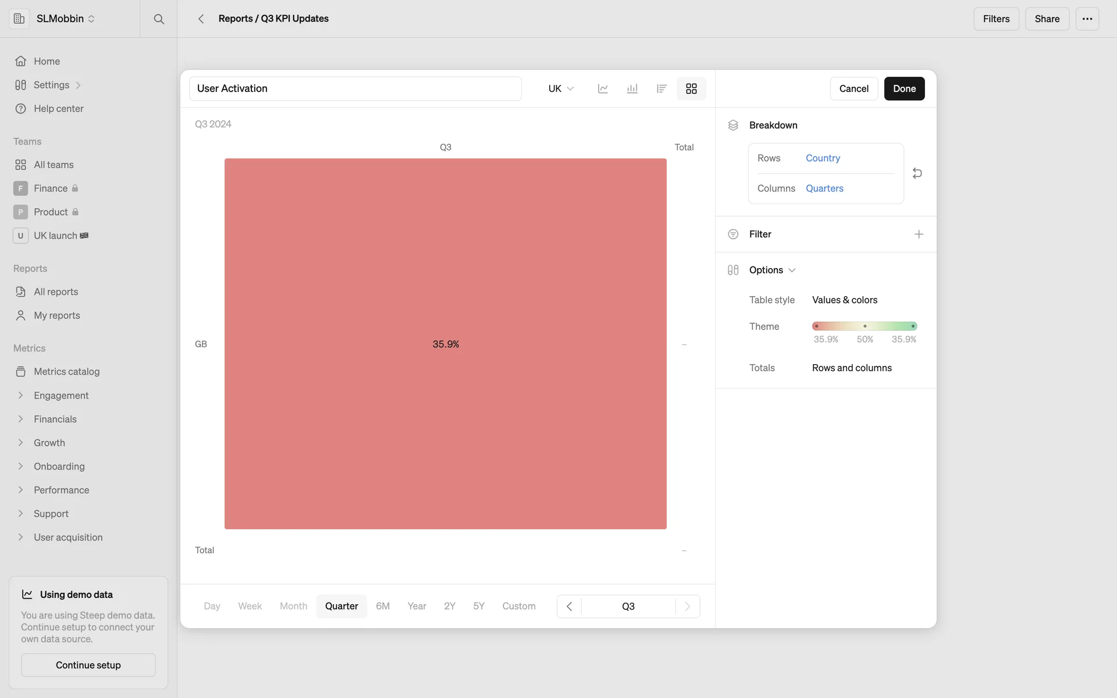Switch to horizontal bar chart view

pyautogui.click(x=661, y=88)
